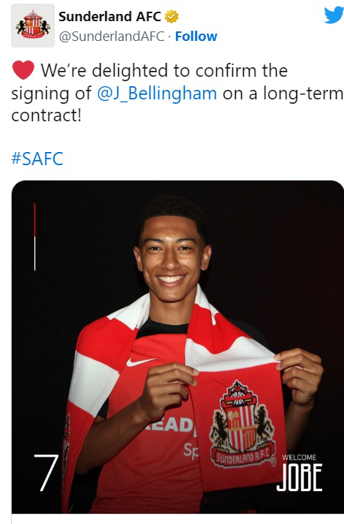Click the Twitter bird logo
The height and width of the screenshot is (524, 344).
click(335, 15)
